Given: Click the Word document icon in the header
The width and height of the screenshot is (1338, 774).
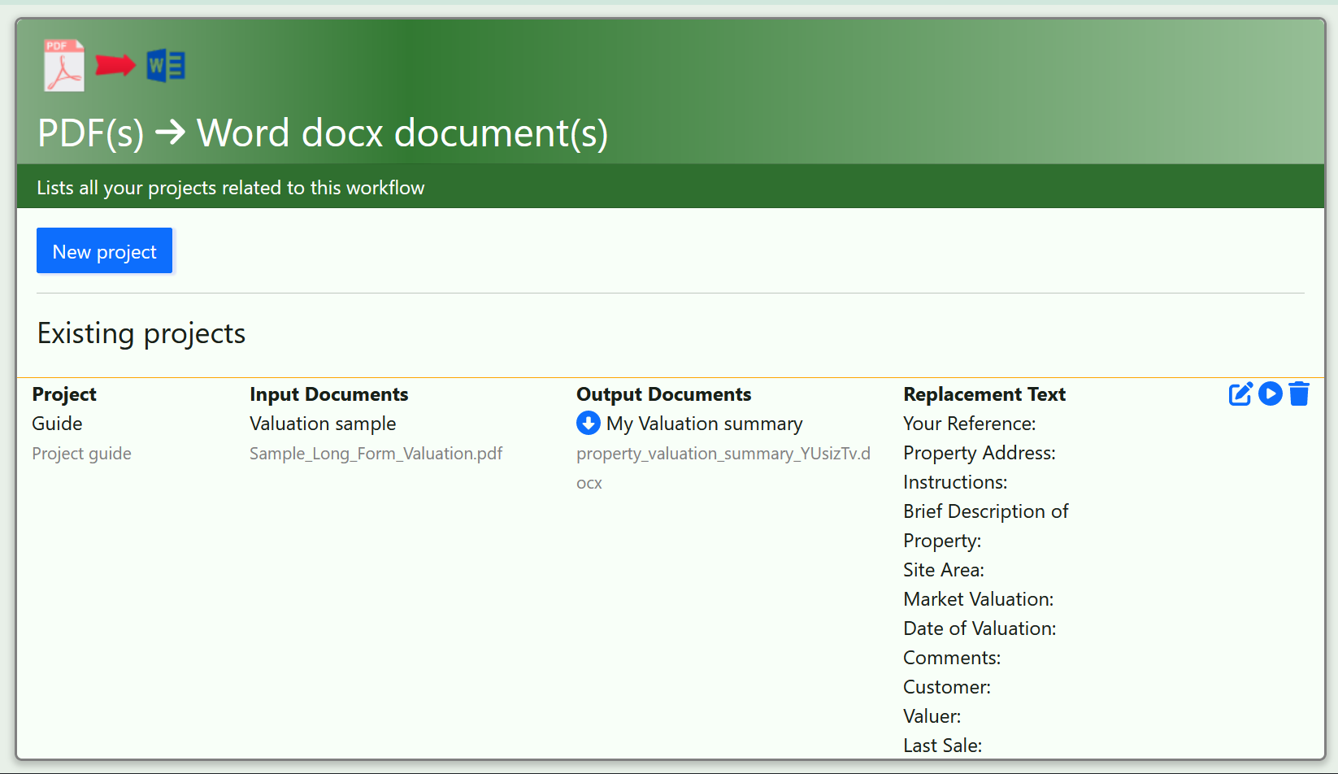Looking at the screenshot, I should (x=166, y=66).
